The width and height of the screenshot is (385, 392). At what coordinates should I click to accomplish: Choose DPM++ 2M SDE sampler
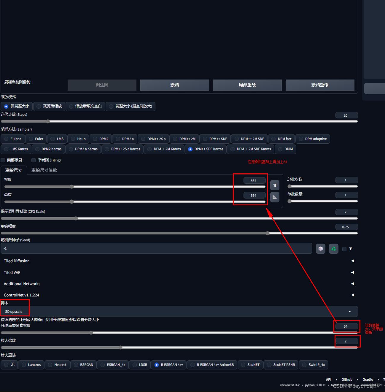(x=249, y=139)
